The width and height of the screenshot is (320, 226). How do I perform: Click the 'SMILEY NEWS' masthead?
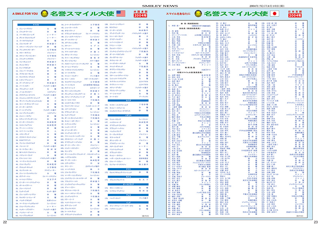click(x=160, y=6)
